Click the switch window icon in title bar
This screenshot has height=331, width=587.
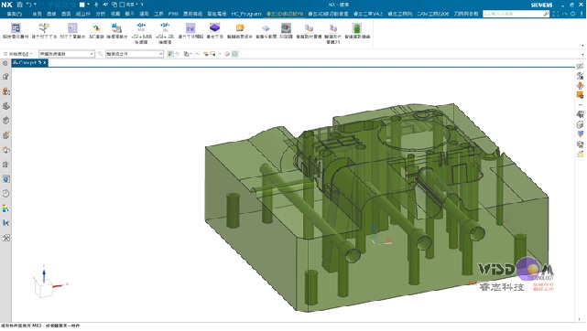[x=114, y=5]
